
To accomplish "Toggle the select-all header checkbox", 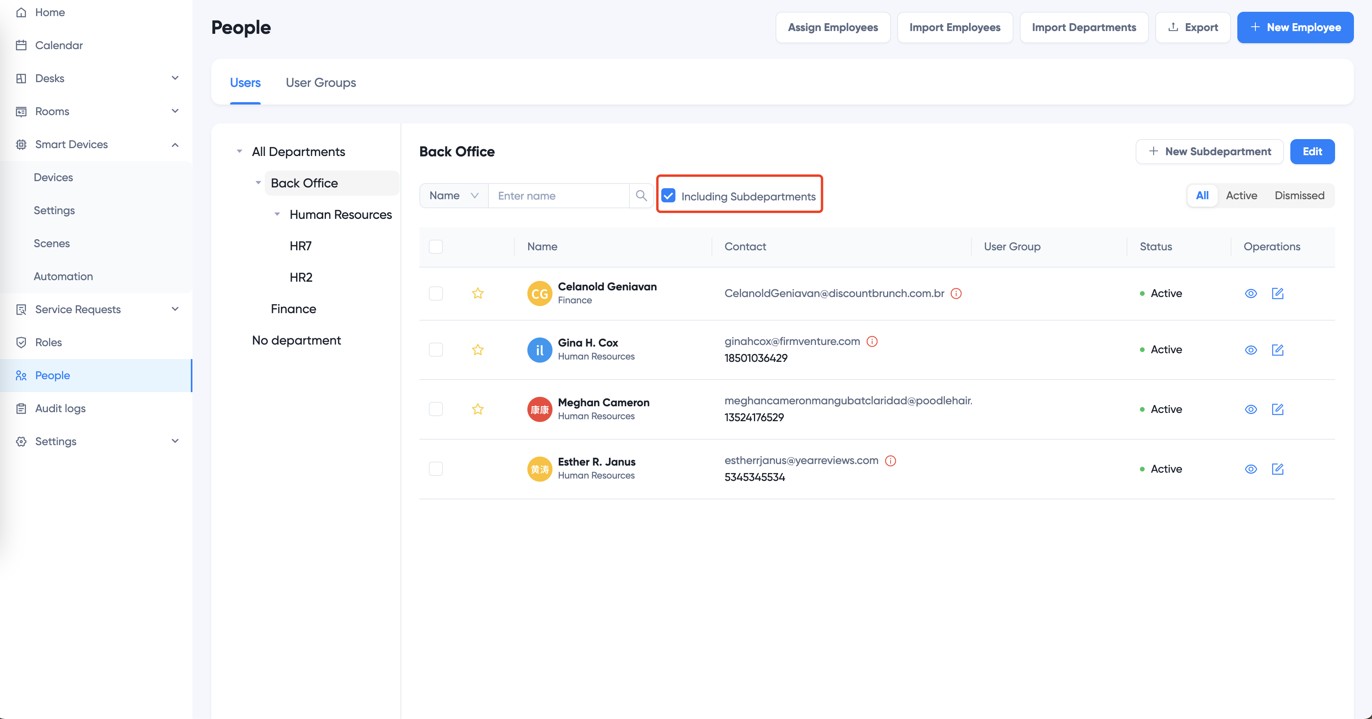I will [436, 247].
